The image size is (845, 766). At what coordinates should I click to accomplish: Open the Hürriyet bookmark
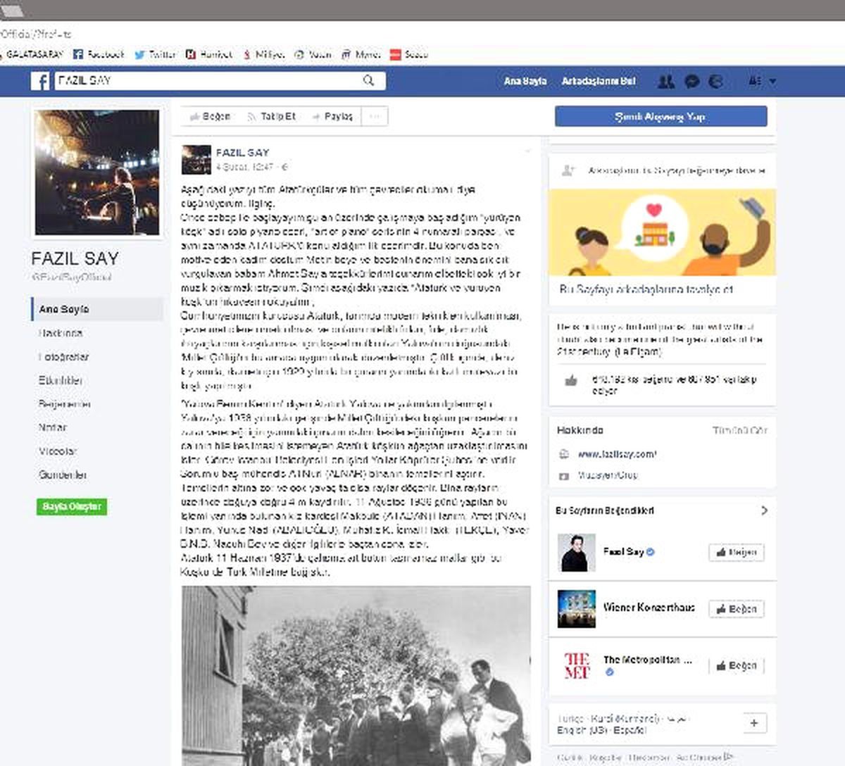click(209, 54)
